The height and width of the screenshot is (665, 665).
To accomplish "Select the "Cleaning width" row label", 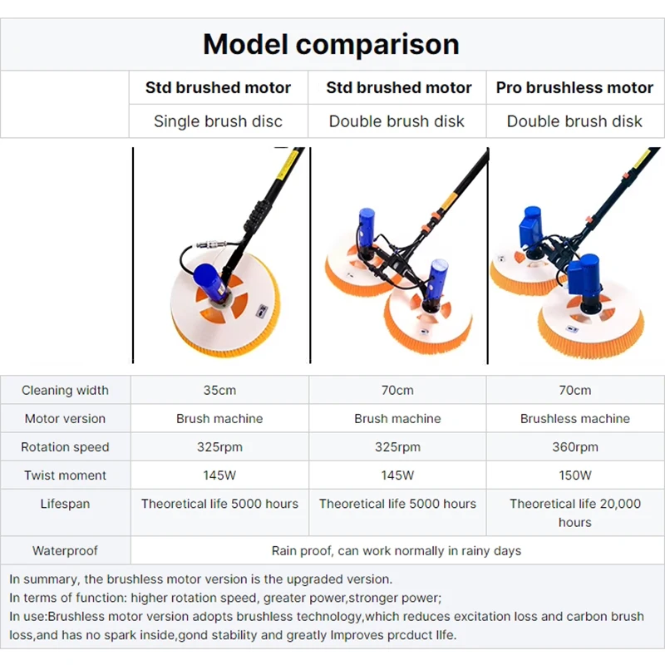I will (x=65, y=391).
